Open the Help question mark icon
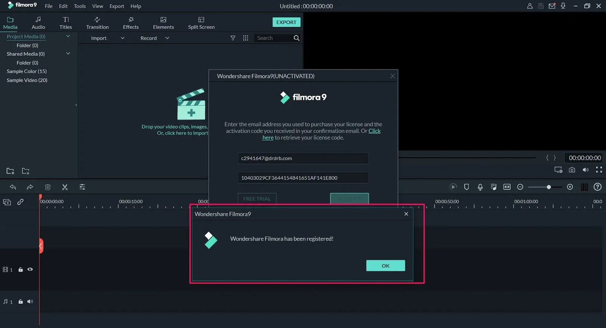The image size is (606, 328). [598, 187]
